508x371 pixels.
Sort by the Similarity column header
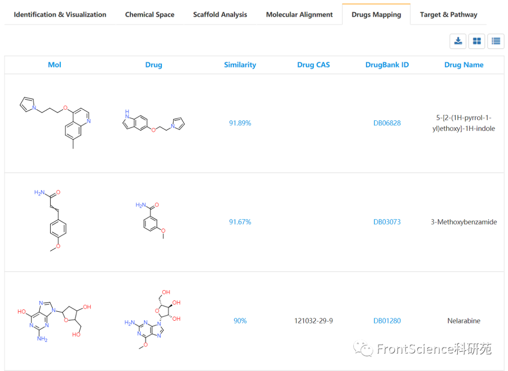tap(240, 65)
